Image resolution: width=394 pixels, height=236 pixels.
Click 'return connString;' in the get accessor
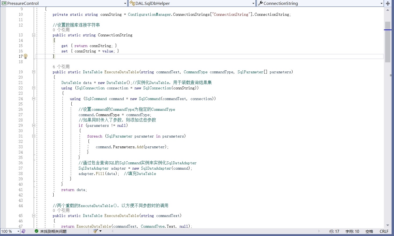(94, 46)
